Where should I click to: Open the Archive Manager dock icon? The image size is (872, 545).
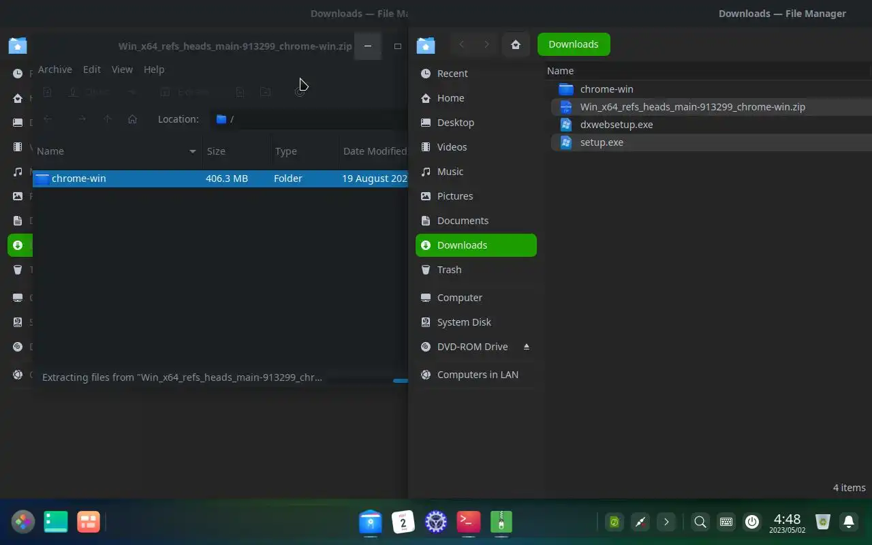501,523
